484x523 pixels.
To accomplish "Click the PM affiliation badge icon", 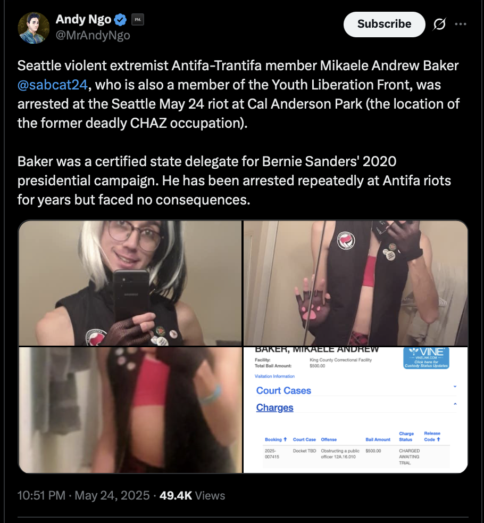I will pos(138,20).
